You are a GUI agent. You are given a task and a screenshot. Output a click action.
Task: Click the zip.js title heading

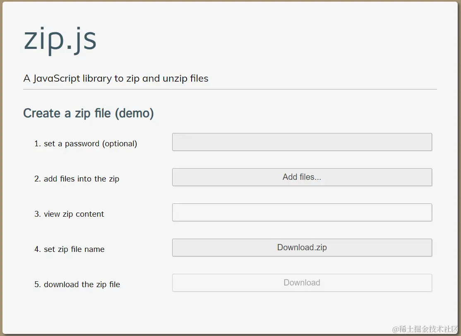[x=60, y=40]
